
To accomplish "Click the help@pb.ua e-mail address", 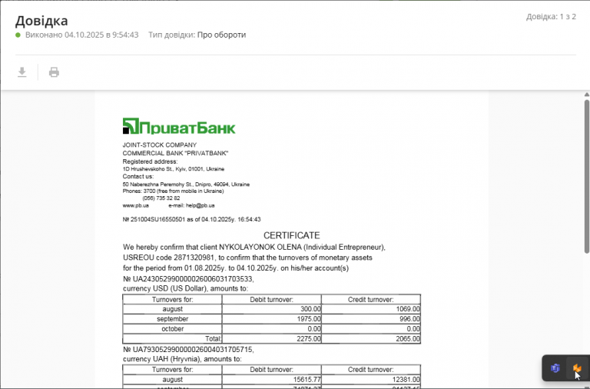I will pos(201,205).
